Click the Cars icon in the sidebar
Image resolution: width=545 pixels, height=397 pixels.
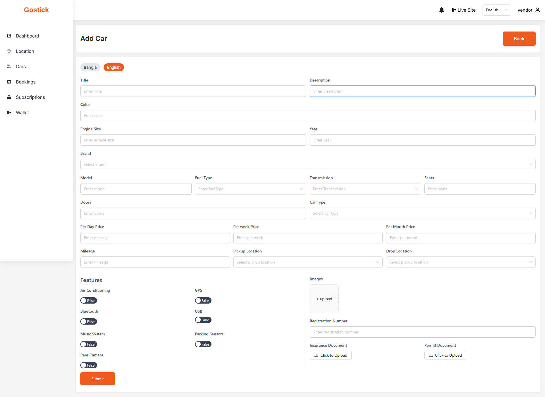[x=9, y=66]
